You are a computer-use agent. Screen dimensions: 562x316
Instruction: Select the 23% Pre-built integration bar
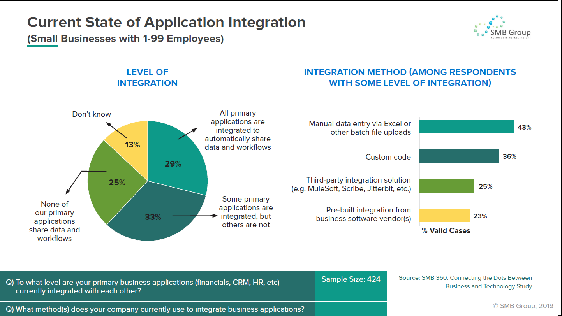(x=444, y=216)
